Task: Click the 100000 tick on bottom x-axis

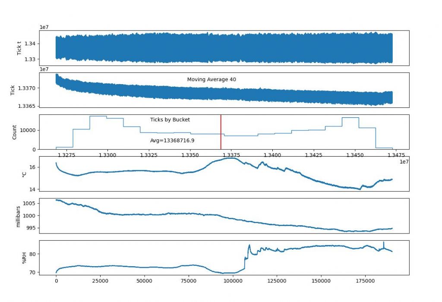Action: (233, 281)
